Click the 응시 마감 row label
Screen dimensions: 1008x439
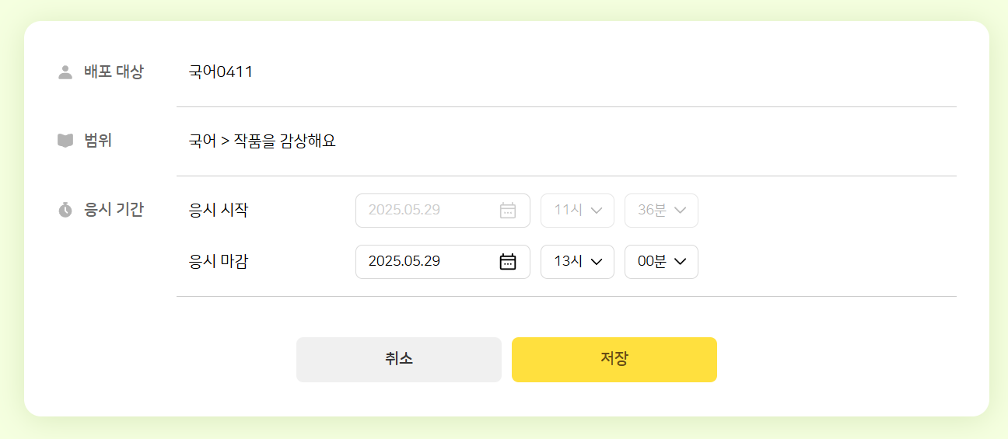[x=219, y=262]
